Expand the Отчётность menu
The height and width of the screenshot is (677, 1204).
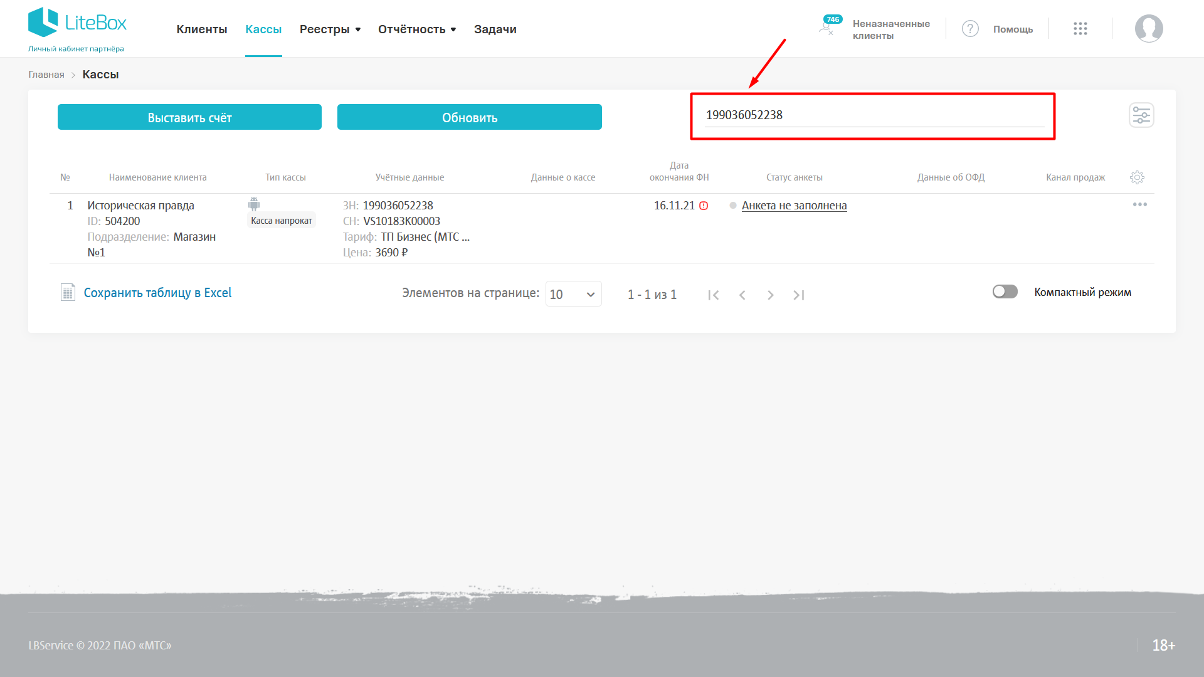coord(417,29)
